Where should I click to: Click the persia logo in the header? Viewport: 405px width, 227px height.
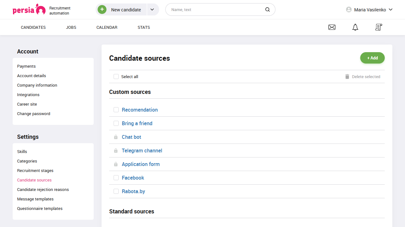[29, 9]
